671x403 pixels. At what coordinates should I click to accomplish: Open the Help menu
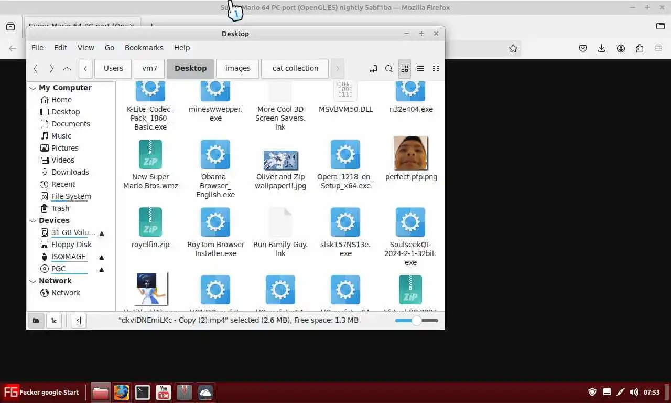(x=182, y=48)
